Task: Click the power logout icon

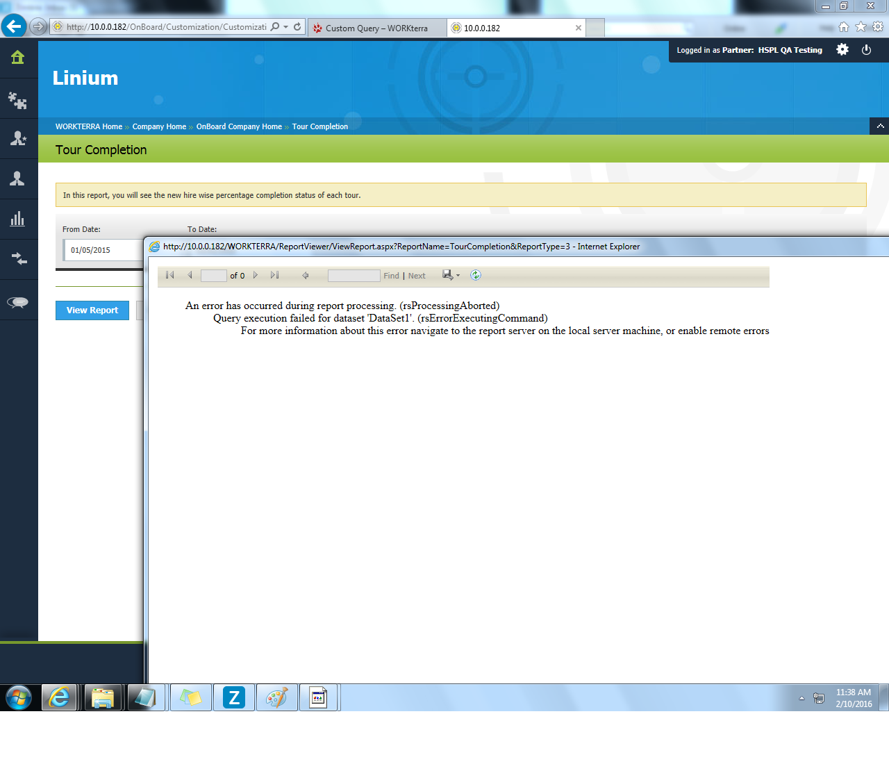Action: (866, 50)
